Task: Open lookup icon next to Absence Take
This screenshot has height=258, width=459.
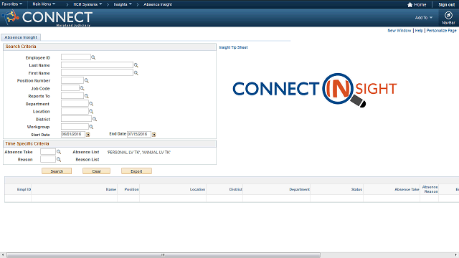Action: 59,152
